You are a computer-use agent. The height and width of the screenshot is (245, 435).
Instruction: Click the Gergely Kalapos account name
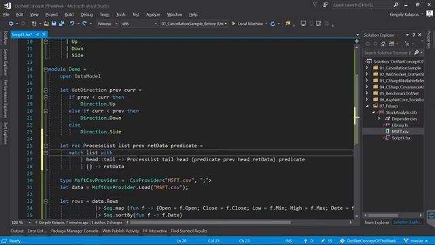[x=404, y=14]
